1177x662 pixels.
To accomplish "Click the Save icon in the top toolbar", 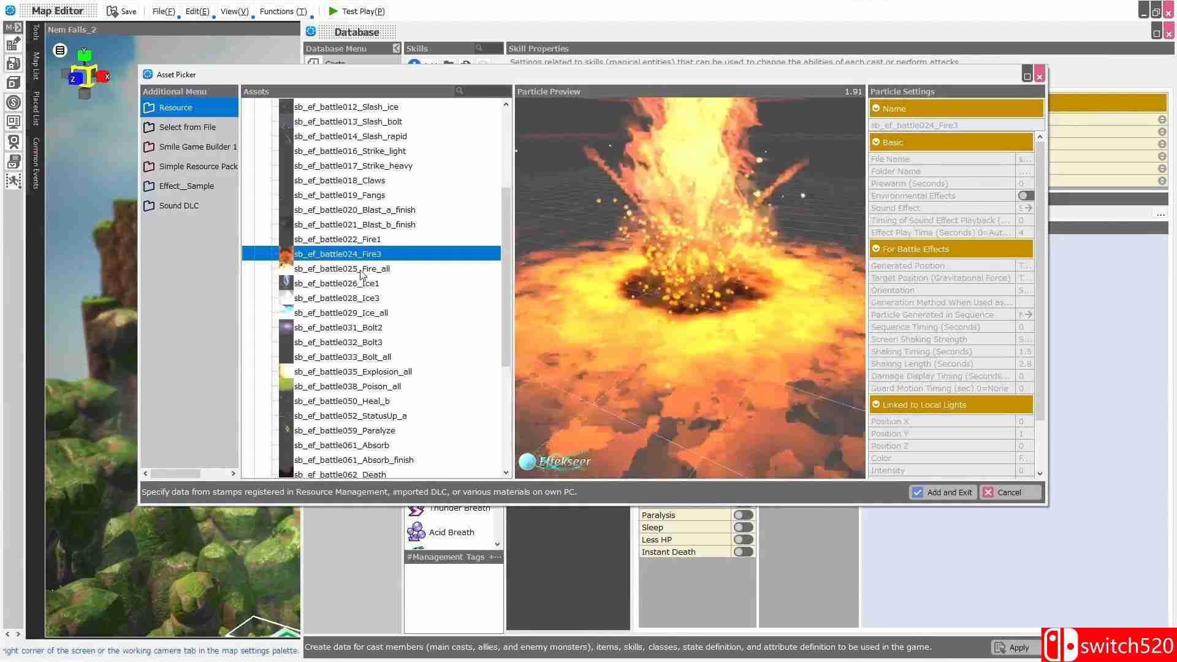I will click(x=113, y=11).
